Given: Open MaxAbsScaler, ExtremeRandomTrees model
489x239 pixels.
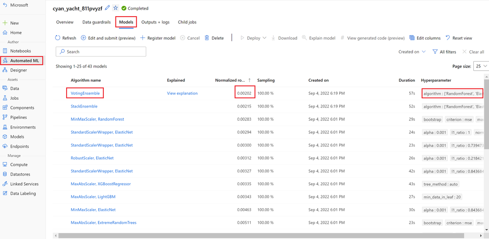Looking at the screenshot, I should pos(104,223).
